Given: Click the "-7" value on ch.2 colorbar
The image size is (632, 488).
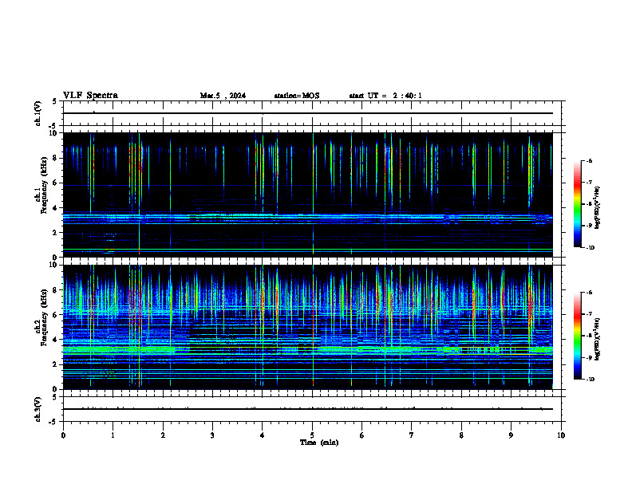Looking at the screenshot, I should [589, 314].
